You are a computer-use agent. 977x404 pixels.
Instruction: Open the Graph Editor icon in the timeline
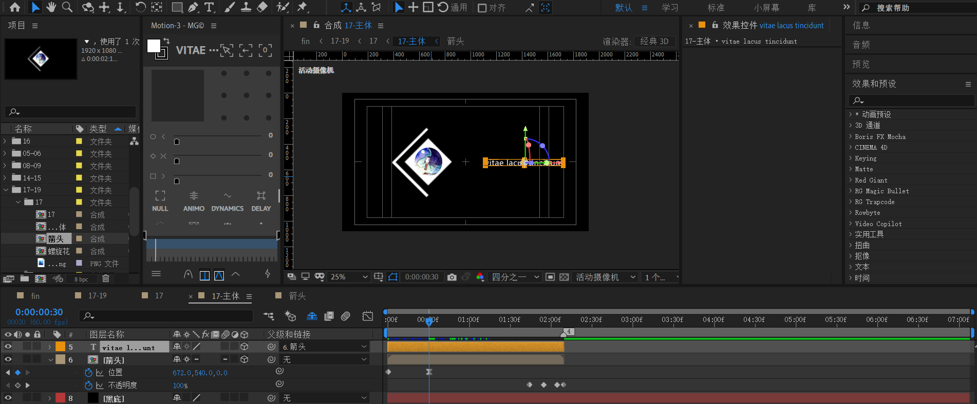[368, 316]
